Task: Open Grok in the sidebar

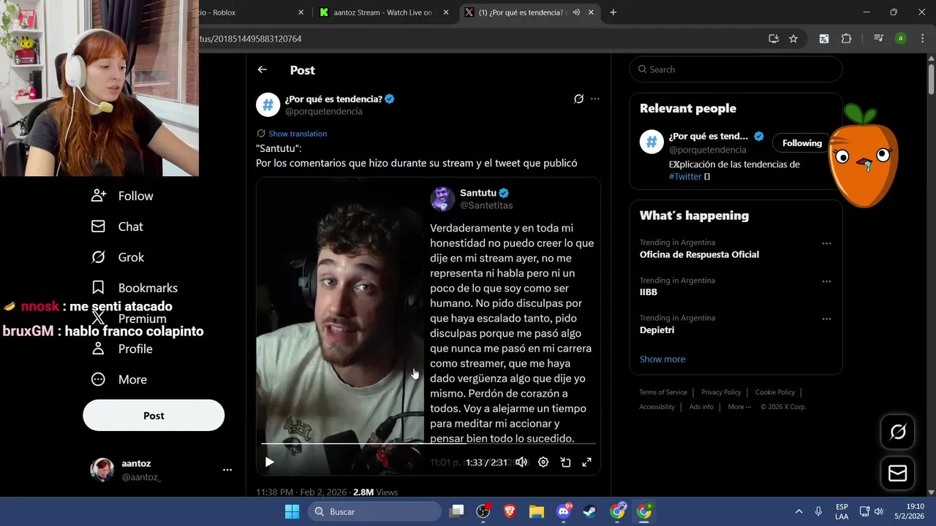Action: tap(117, 257)
